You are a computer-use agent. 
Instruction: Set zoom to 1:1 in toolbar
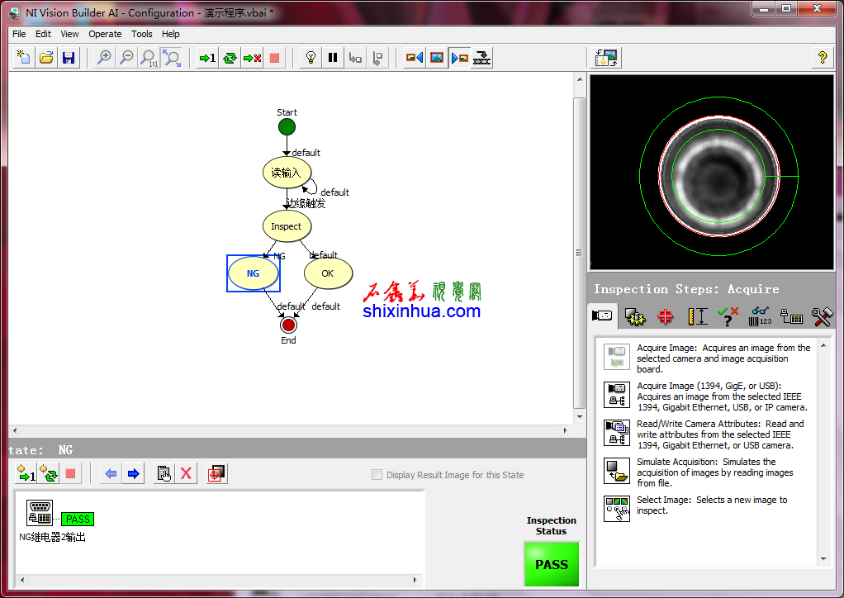click(149, 58)
